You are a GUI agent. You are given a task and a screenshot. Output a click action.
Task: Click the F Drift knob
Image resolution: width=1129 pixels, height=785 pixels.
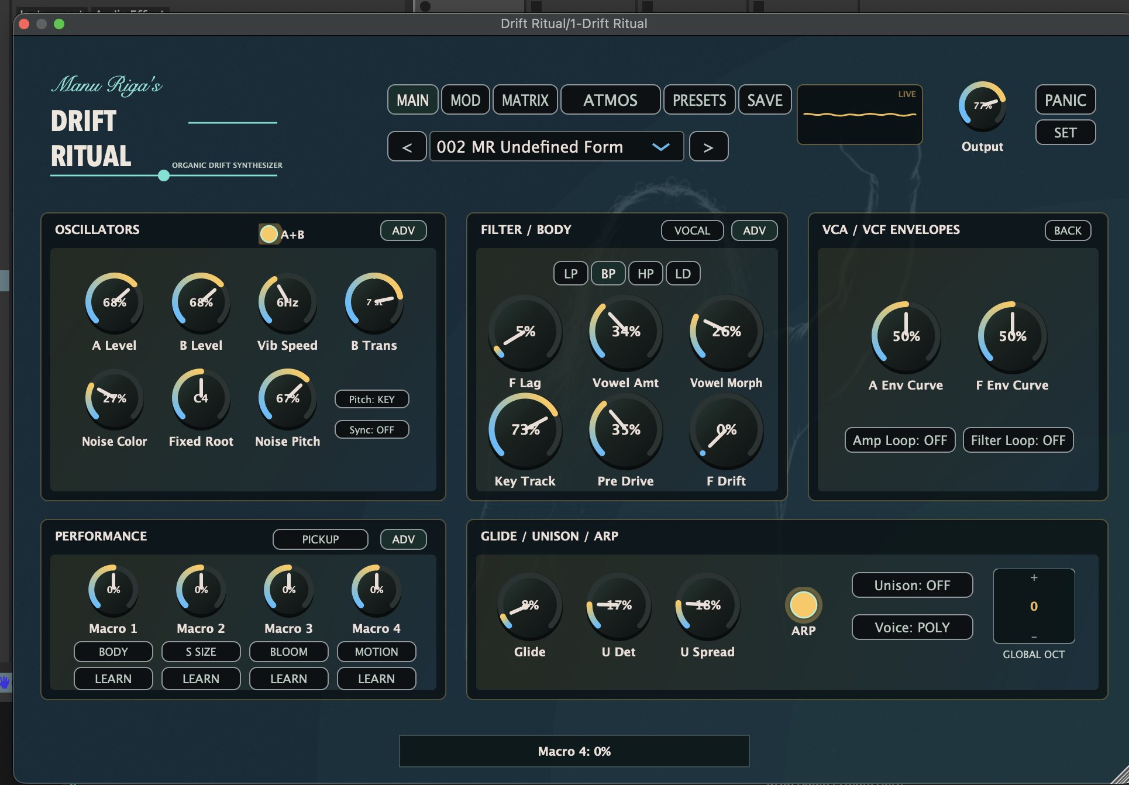727,430
